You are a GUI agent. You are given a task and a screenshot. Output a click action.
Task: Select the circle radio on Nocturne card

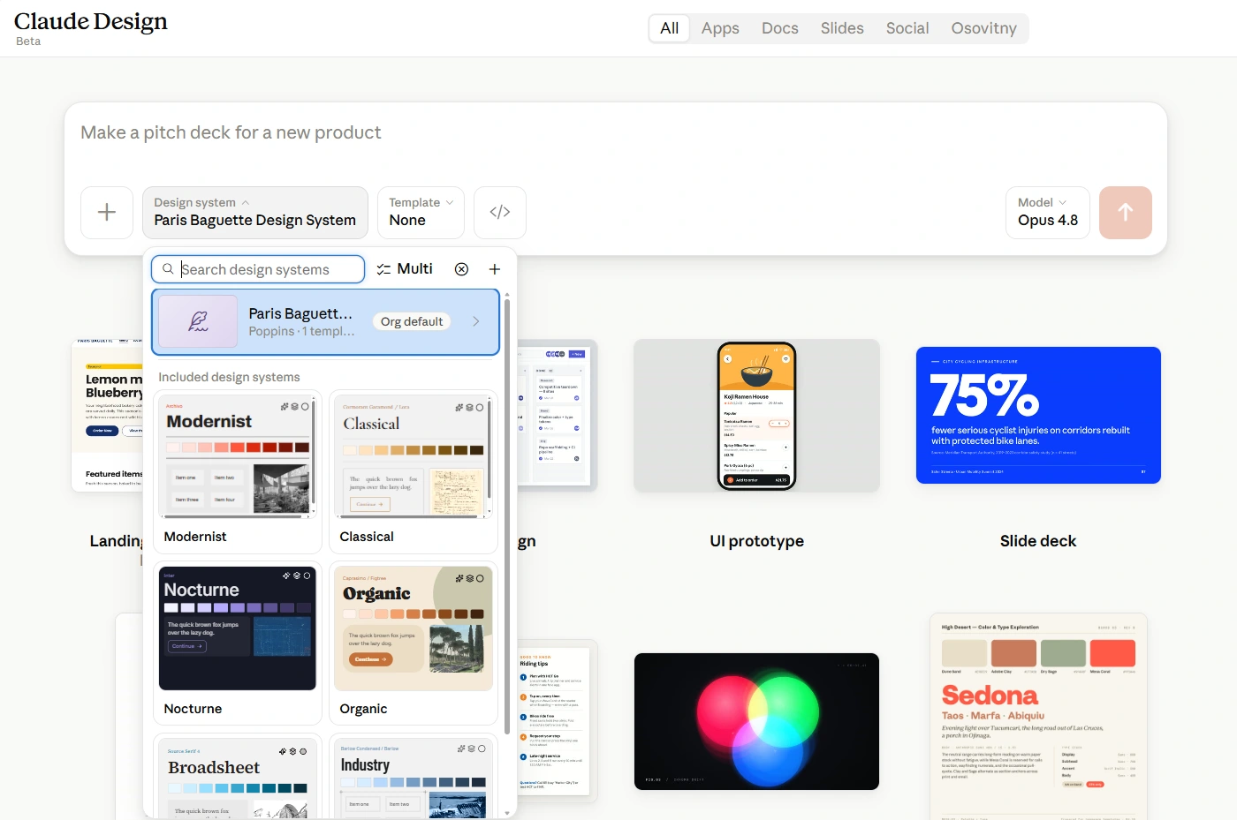307,576
